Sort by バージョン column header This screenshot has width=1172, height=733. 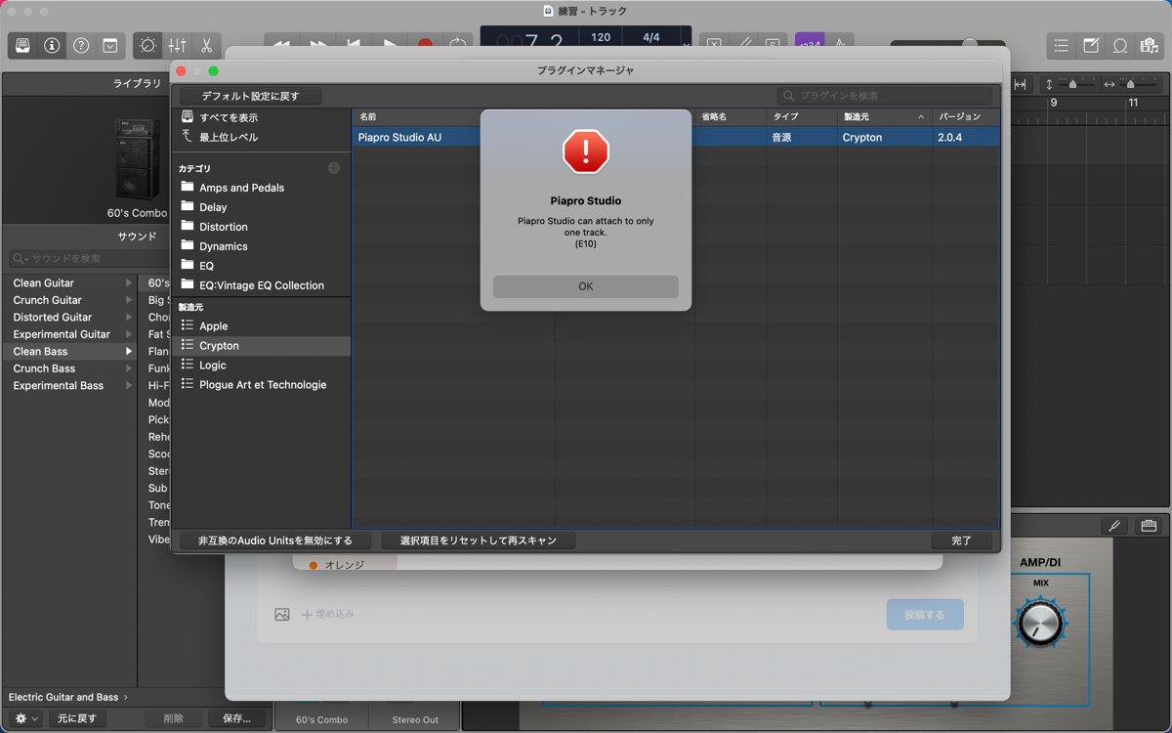tap(965, 117)
